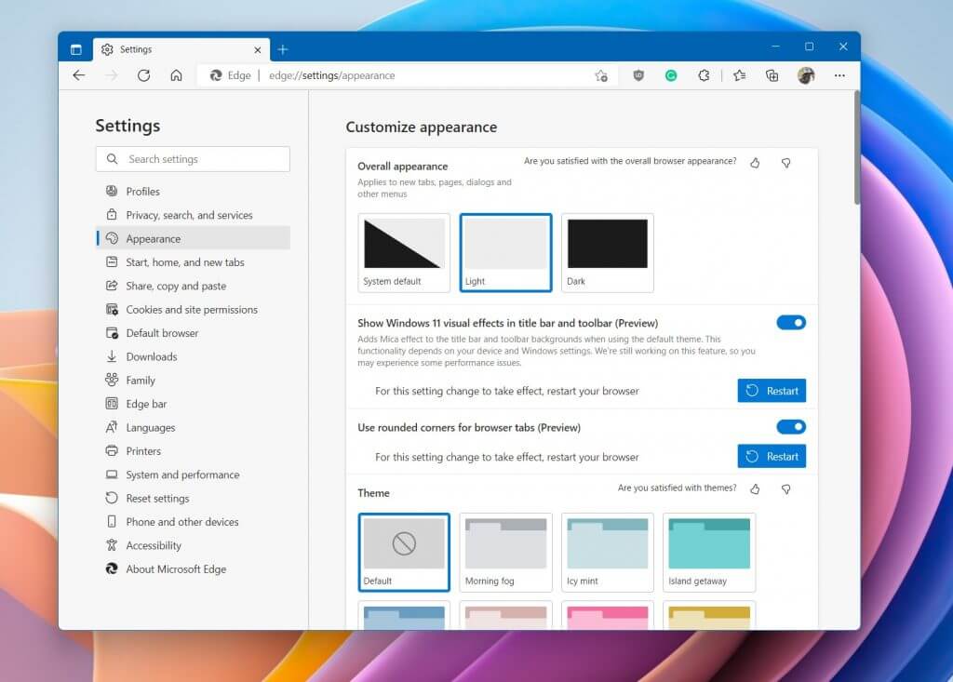Click the settings page vertical scrollbar
This screenshot has width=953, height=682.
pyautogui.click(x=857, y=148)
